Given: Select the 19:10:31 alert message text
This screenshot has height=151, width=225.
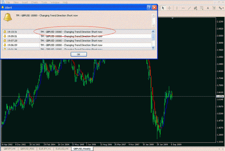Looking at the screenshot, I should (x=71, y=32).
